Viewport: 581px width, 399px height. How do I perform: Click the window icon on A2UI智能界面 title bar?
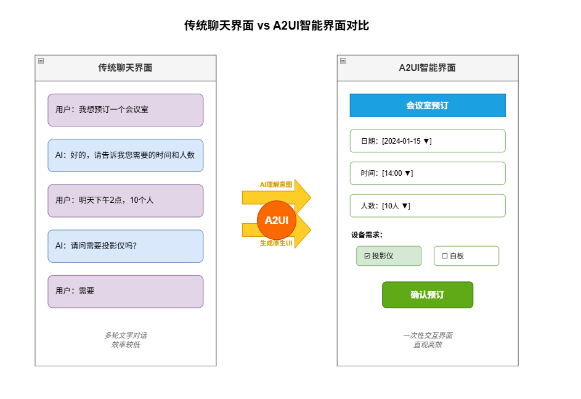click(x=343, y=61)
